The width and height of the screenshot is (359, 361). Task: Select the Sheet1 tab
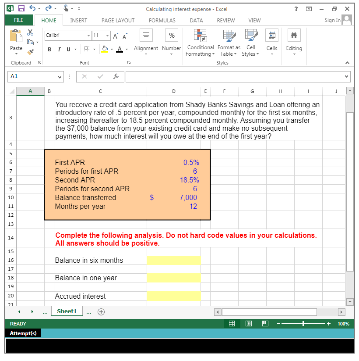pyautogui.click(x=67, y=311)
